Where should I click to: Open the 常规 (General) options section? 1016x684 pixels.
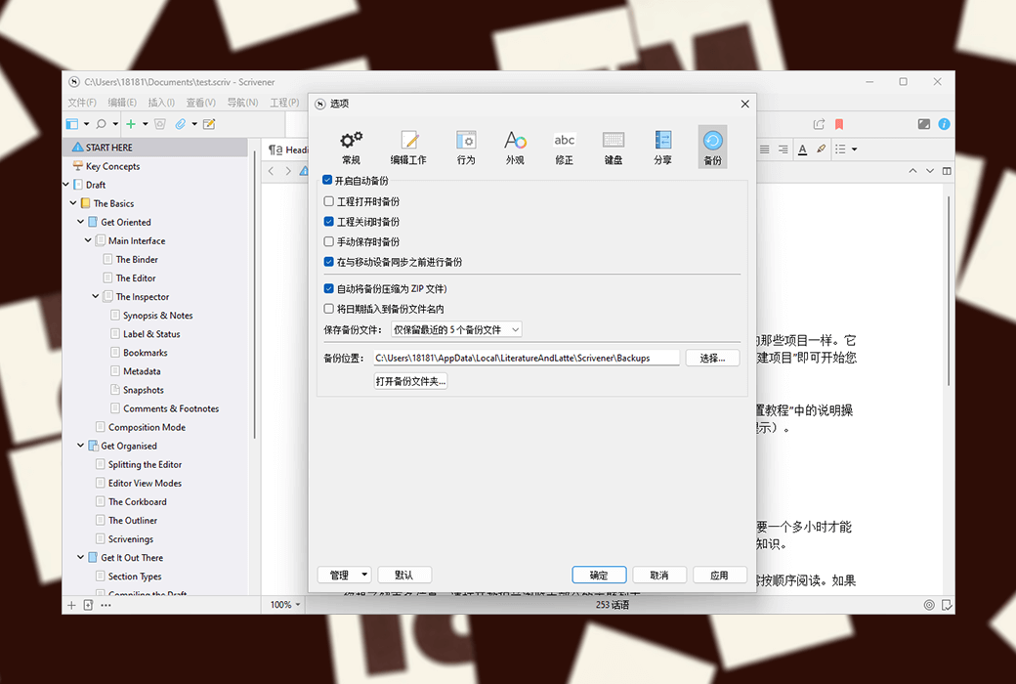[x=351, y=148]
